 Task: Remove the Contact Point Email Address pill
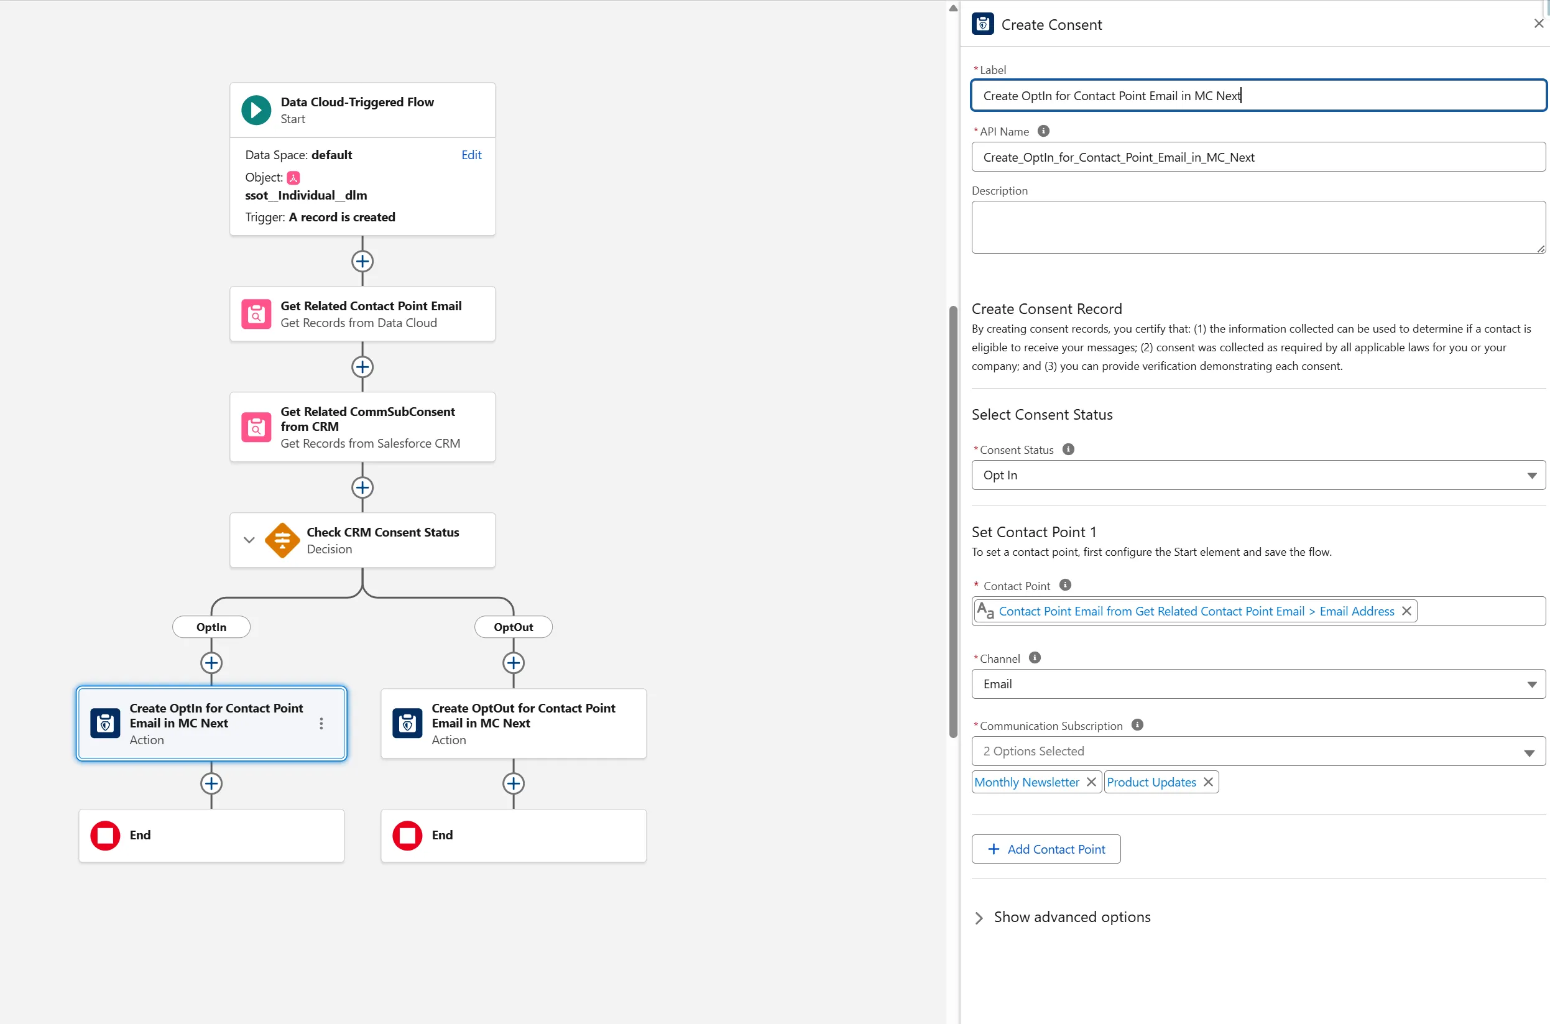[x=1406, y=611]
